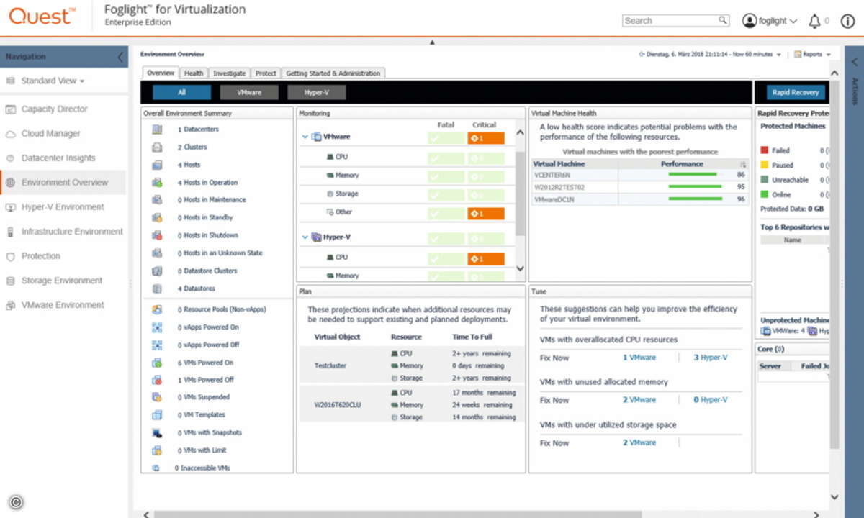Screen dimensions: 864x518
Task: Click the Clusters summary icon
Action: pos(157,147)
